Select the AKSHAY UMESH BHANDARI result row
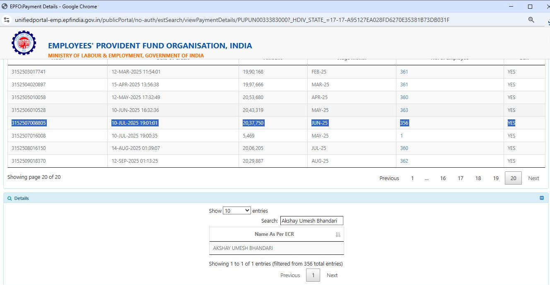The width and height of the screenshot is (550, 285). pos(276,248)
